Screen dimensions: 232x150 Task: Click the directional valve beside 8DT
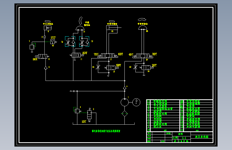click(x=77, y=55)
